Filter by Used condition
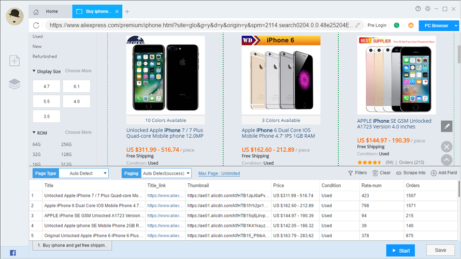Viewport: 461px width, 259px height. 38,36
